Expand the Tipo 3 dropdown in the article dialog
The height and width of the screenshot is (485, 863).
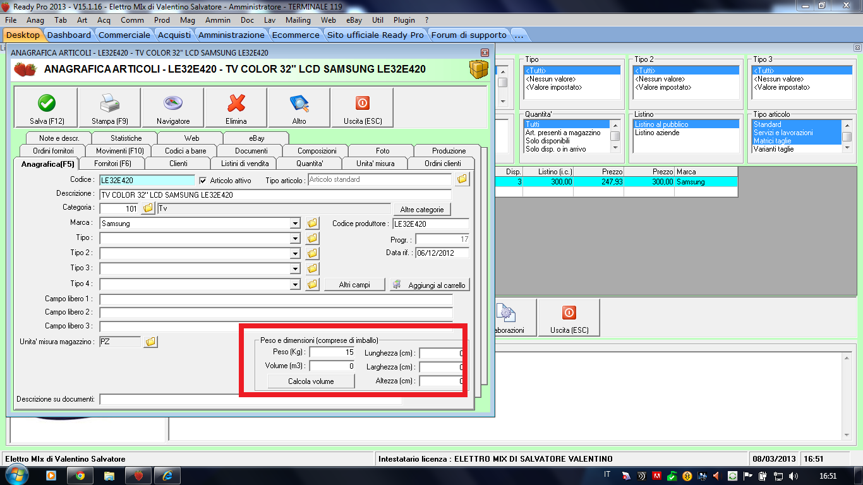(x=295, y=268)
